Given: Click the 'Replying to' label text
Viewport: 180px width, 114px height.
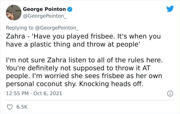Looking at the screenshot, I should point(20,28).
